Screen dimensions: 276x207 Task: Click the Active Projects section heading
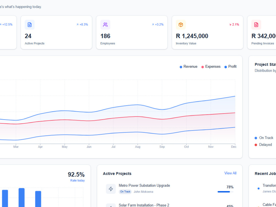(117, 174)
